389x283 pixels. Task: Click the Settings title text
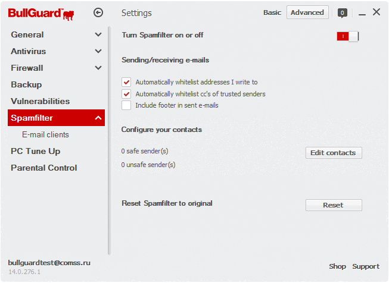tap(136, 13)
